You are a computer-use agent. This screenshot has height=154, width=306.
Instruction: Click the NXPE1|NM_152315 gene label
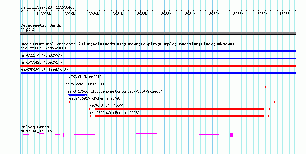pyautogui.click(x=36, y=131)
